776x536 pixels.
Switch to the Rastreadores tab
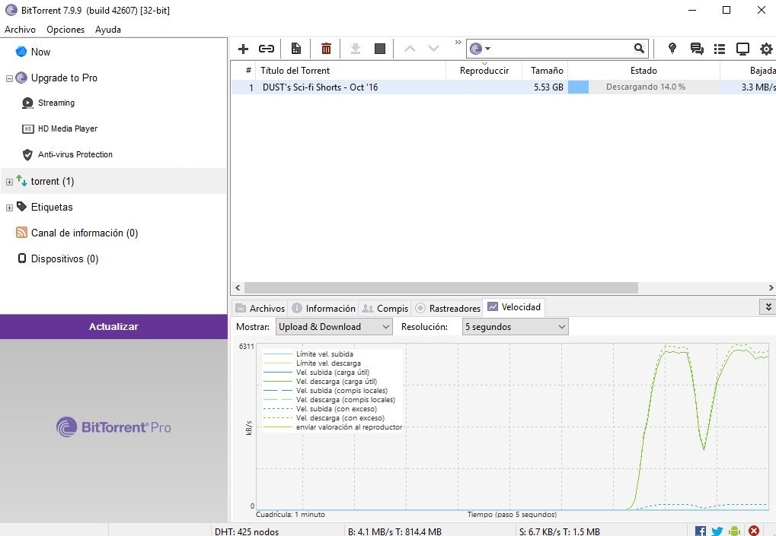click(x=448, y=308)
